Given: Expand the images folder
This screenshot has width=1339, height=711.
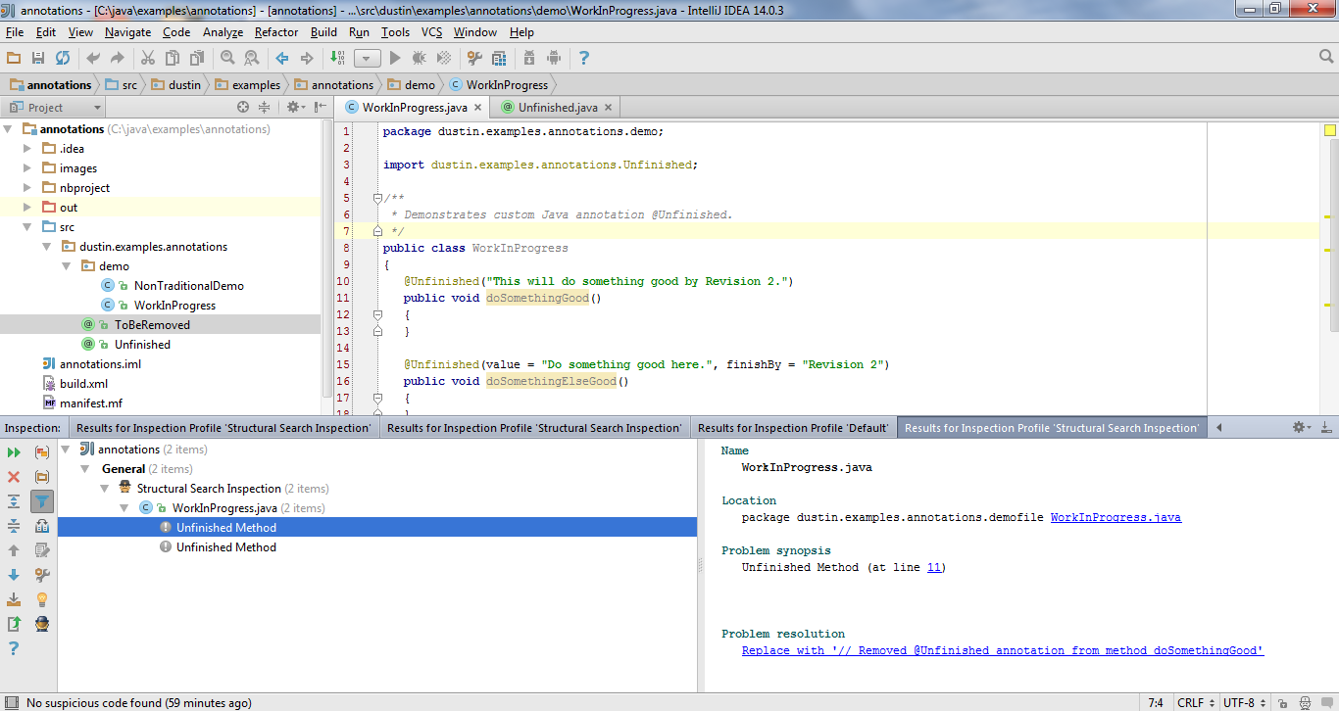Looking at the screenshot, I should point(27,168).
